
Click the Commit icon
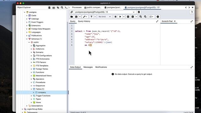(141, 17)
